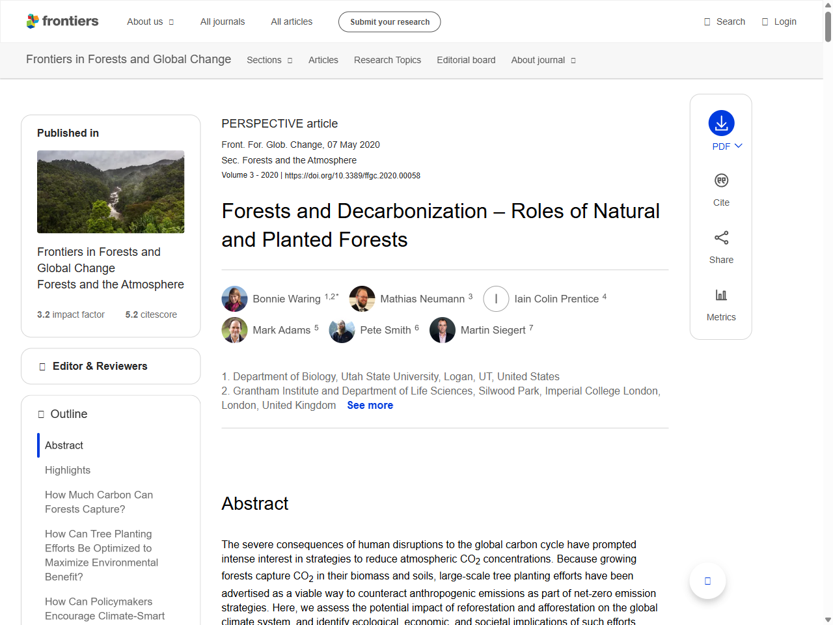The height and width of the screenshot is (625, 833).
Task: Download the article PDF
Action: [720, 123]
